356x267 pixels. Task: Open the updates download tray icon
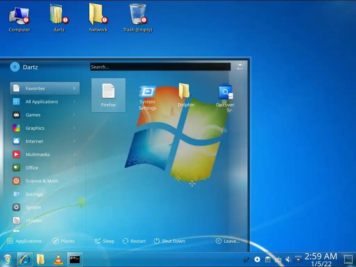[x=257, y=259]
